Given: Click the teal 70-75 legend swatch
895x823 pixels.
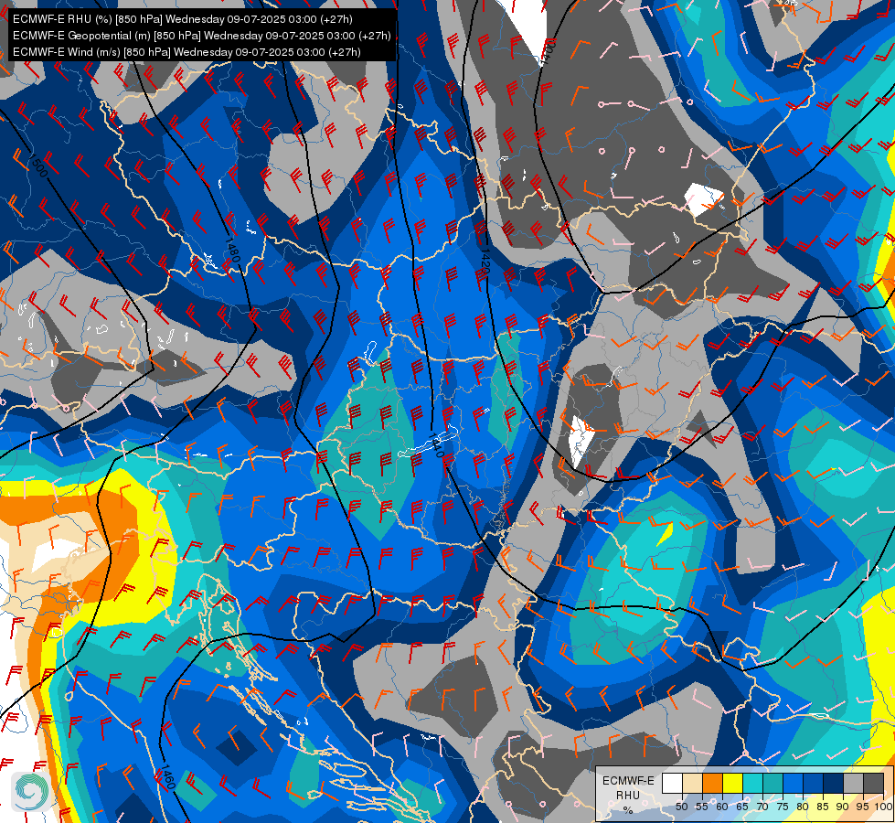Looking at the screenshot, I should pos(772,783).
